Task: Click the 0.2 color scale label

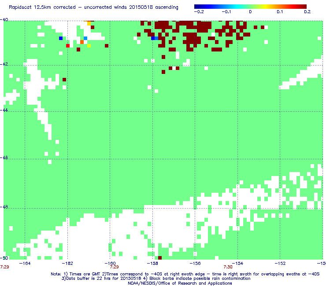Action: click(x=307, y=12)
